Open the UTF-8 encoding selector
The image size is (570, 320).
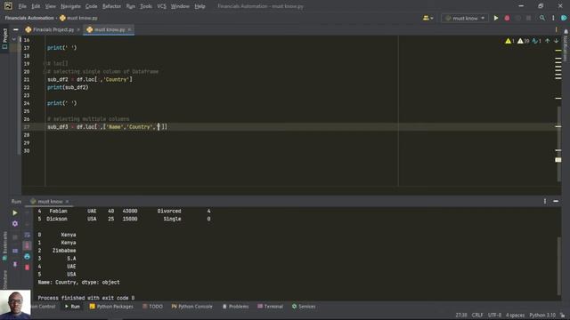pos(494,315)
